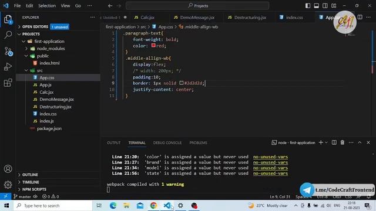
Task: Click the Projects command center search box
Action: pyautogui.click(x=197, y=6)
